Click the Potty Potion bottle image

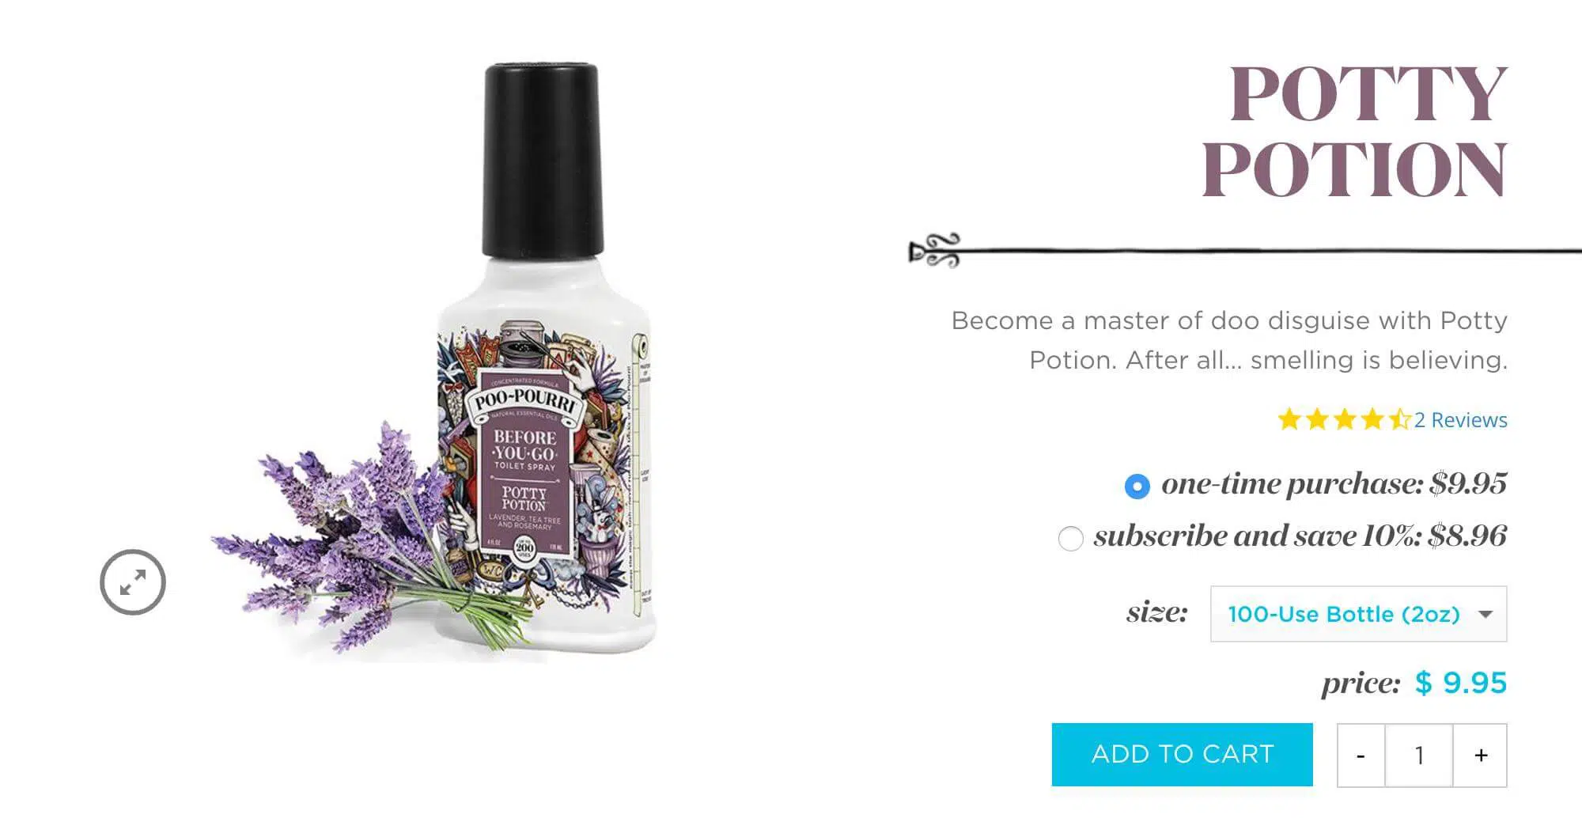[544, 360]
